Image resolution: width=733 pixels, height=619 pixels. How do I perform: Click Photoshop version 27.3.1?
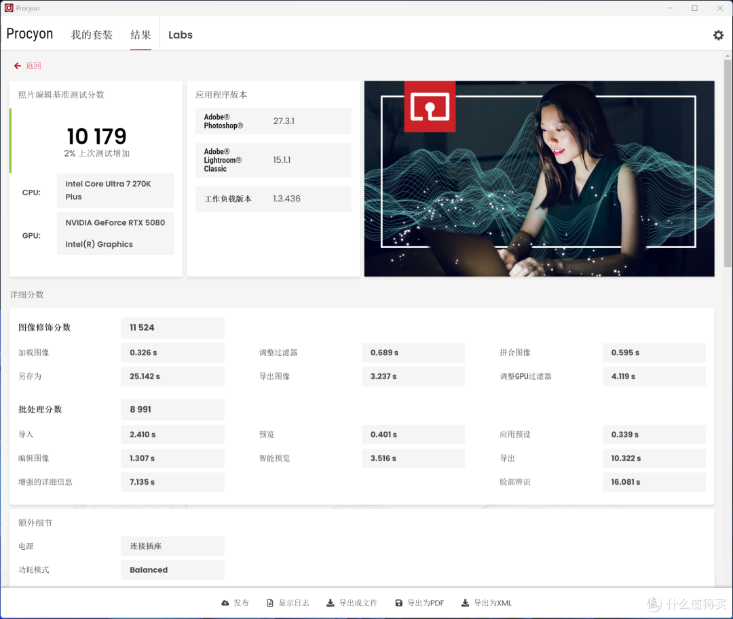tap(284, 121)
